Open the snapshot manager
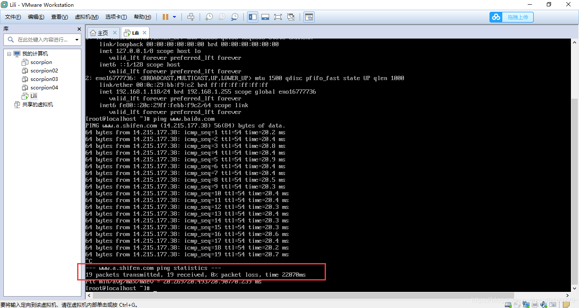Screen dimensions: 579x308 pyautogui.click(x=234, y=17)
